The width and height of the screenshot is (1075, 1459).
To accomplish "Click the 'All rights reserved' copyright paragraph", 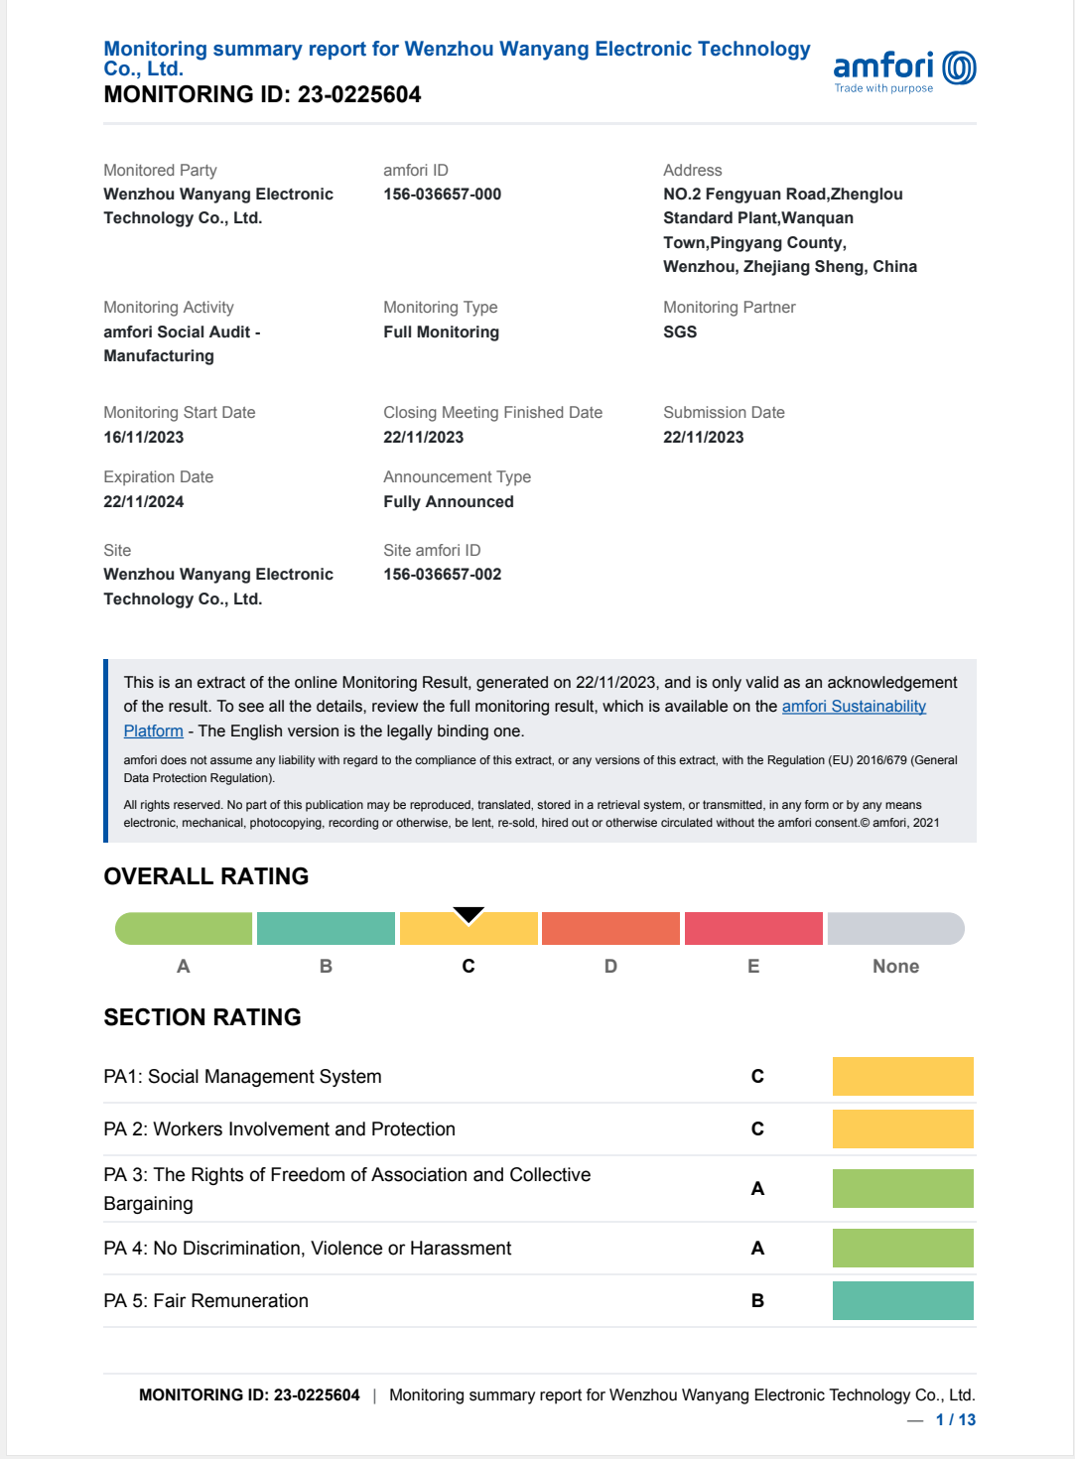I will [x=531, y=814].
